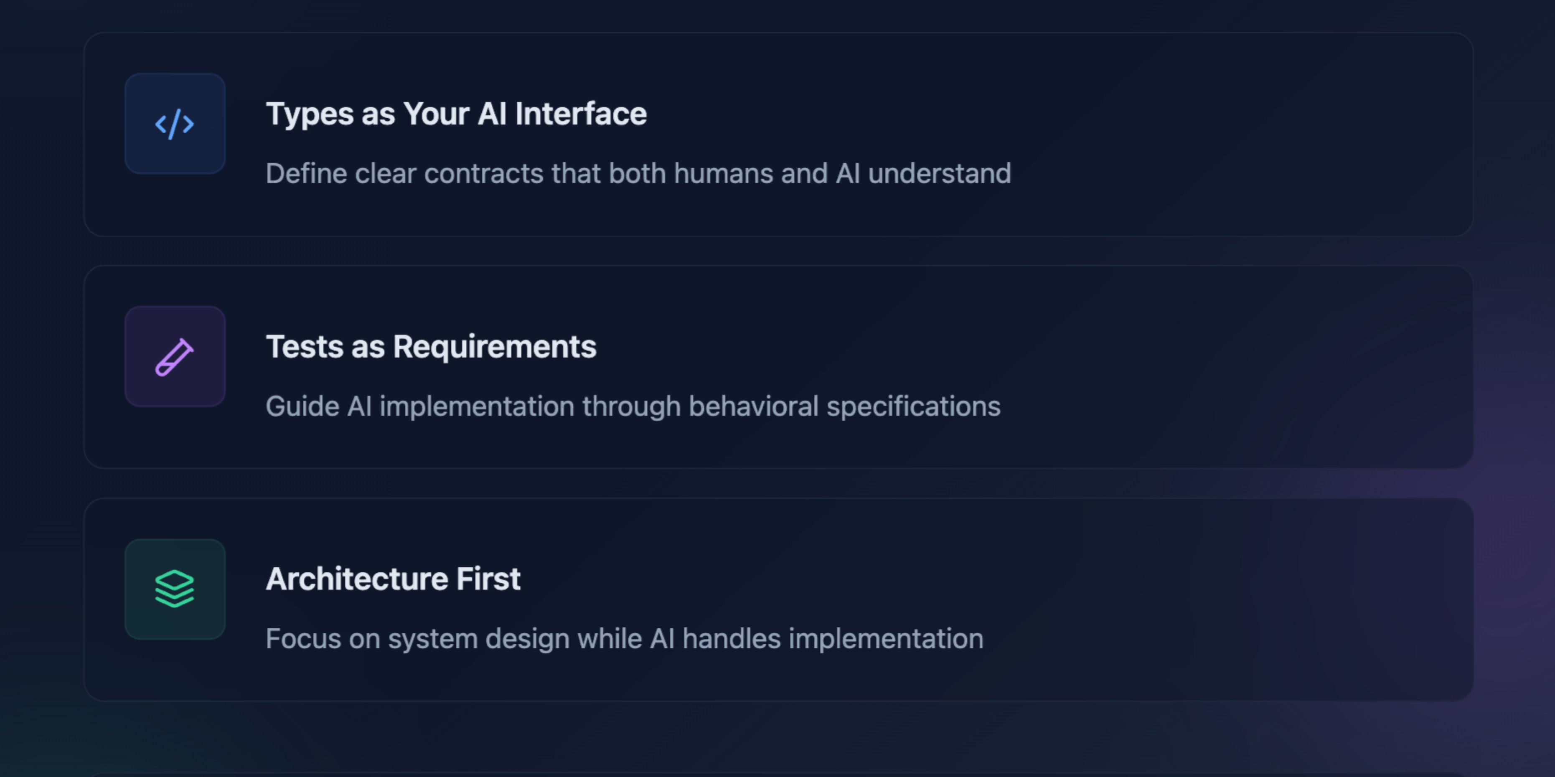
Task: Click empty area right of Types card title
Action: pos(1026,114)
